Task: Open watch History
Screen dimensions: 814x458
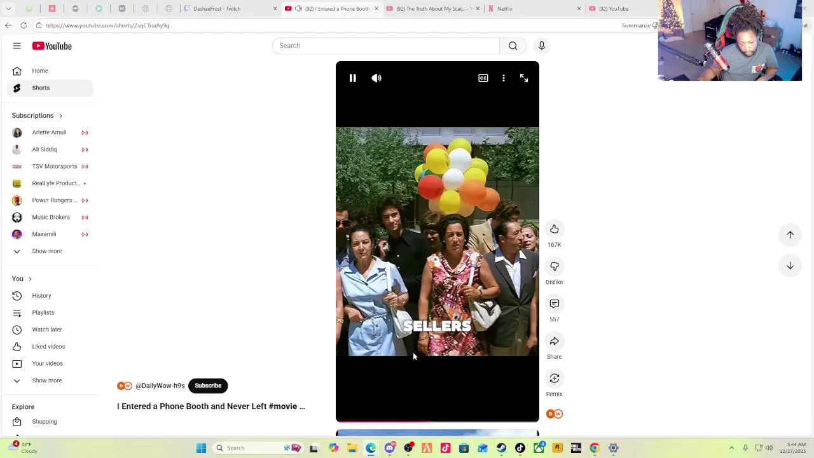Action: coord(50,296)
